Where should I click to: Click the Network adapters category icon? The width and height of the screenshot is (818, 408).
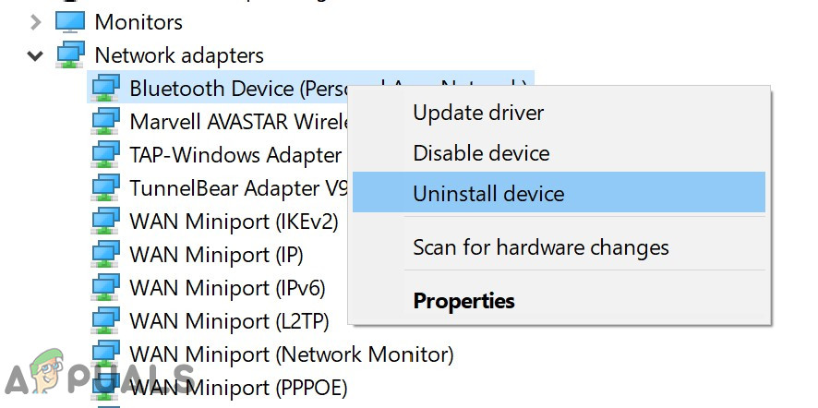click(70, 54)
